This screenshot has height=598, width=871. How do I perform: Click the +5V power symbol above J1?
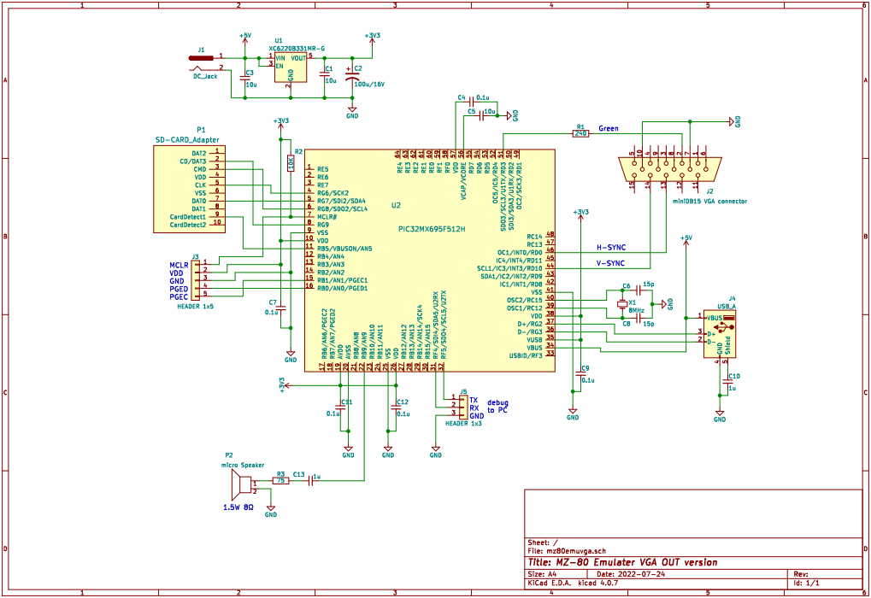pyautogui.click(x=245, y=38)
